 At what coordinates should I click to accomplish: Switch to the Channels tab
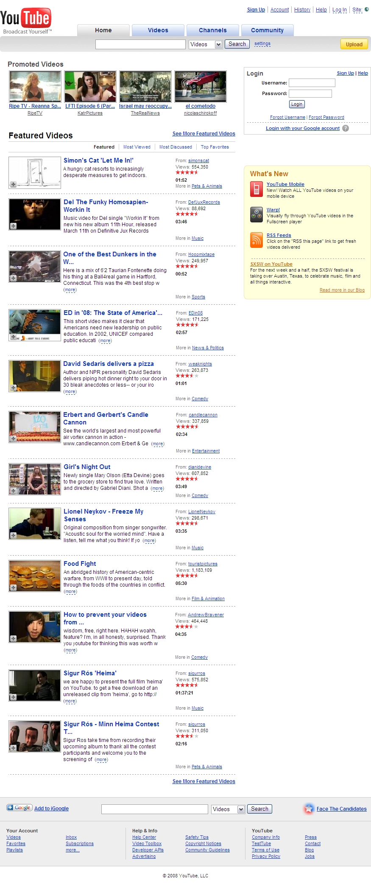(x=213, y=30)
